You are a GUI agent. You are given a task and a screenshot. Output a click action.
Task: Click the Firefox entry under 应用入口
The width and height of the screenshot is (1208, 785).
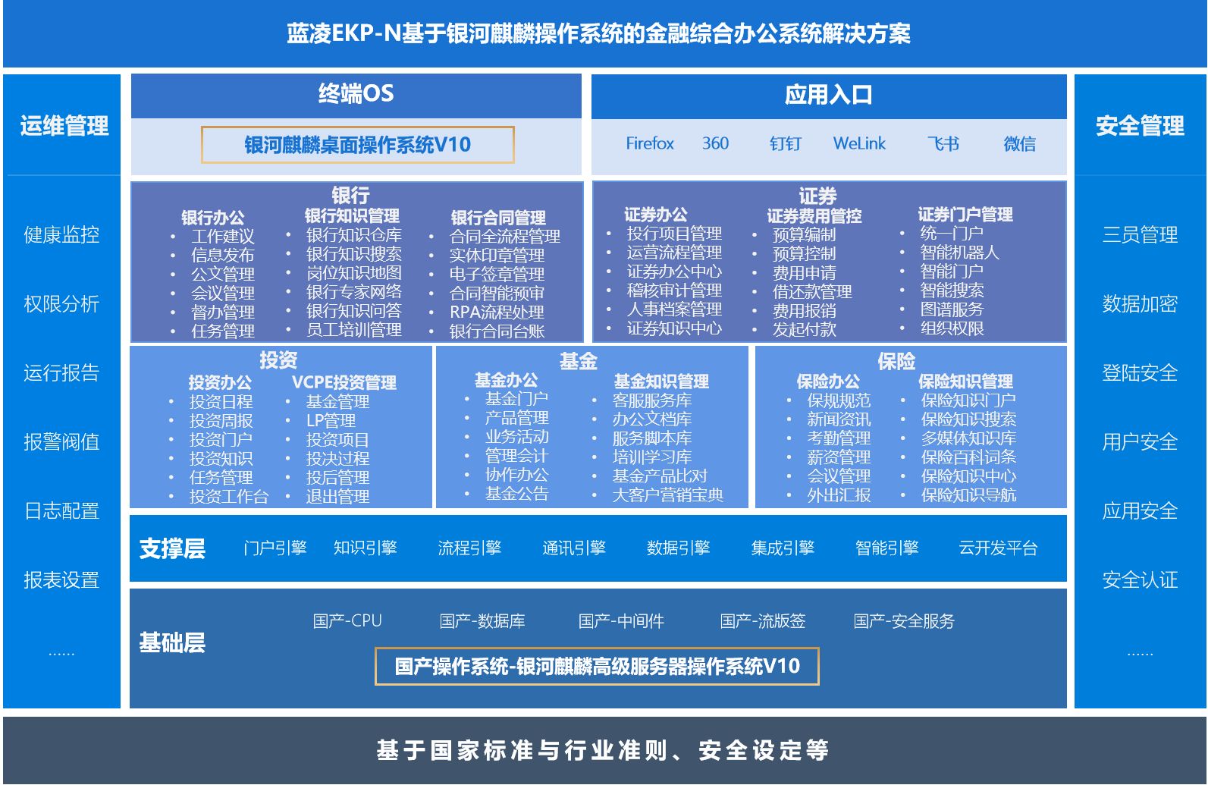click(649, 143)
